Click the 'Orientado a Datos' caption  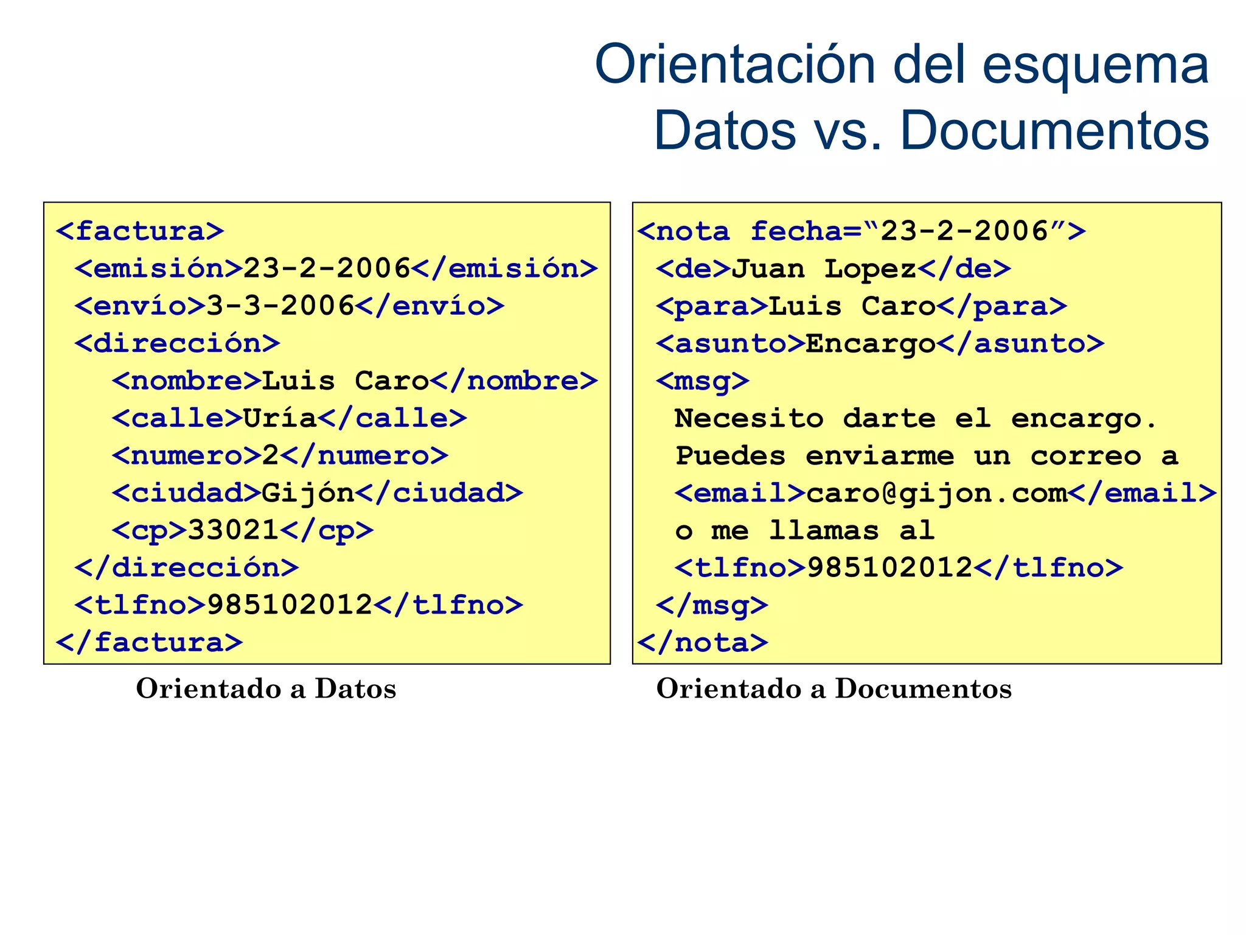(266, 689)
